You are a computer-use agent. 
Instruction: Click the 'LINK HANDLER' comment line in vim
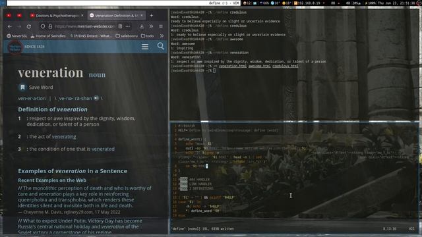tap(195, 184)
